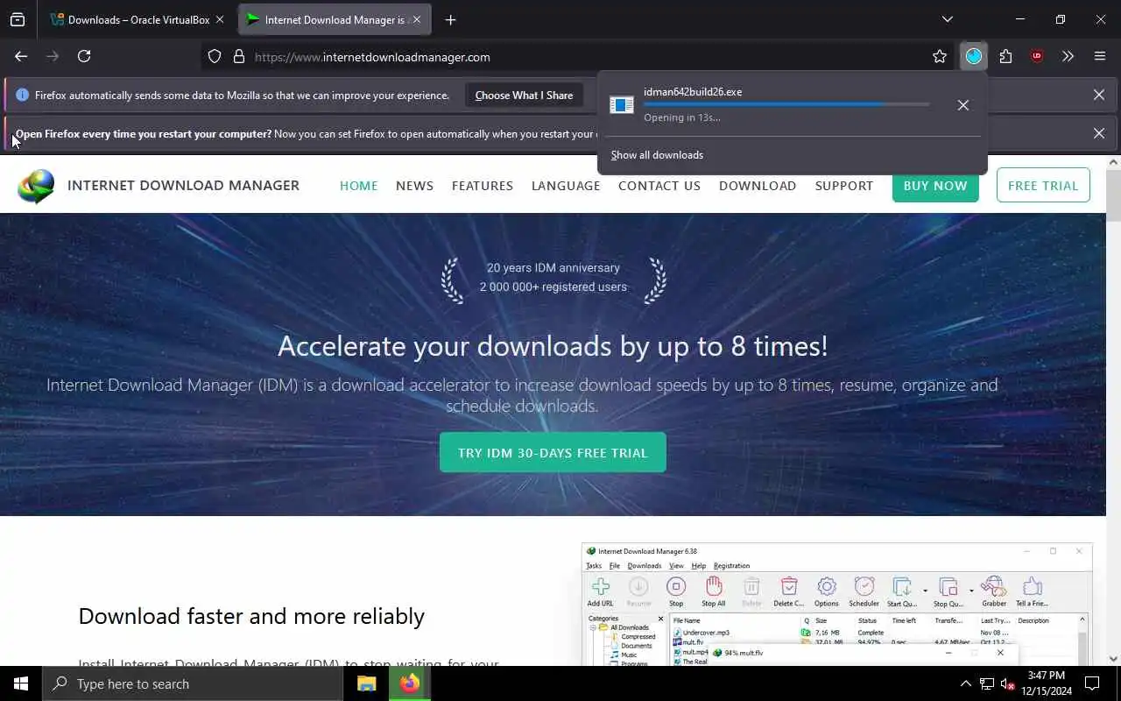The height and width of the screenshot is (701, 1121).
Task: Open the NEWS nav item
Action: (x=414, y=186)
